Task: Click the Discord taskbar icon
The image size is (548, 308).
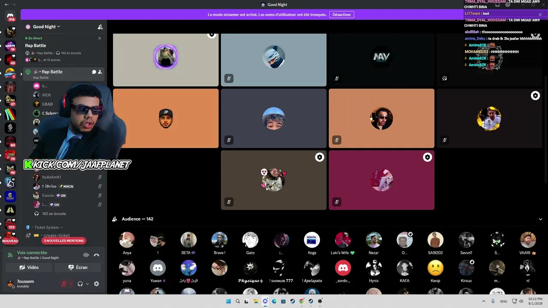Action: [265, 301]
